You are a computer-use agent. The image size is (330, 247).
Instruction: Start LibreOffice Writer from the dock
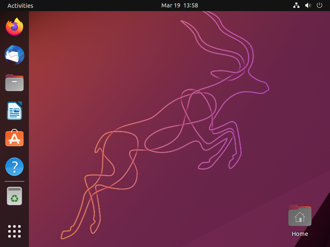click(x=14, y=111)
